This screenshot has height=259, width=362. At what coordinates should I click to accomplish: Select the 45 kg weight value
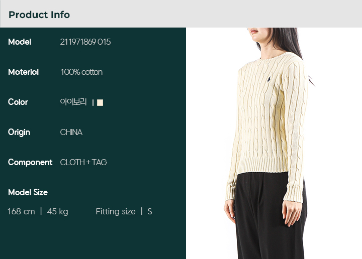(x=57, y=211)
